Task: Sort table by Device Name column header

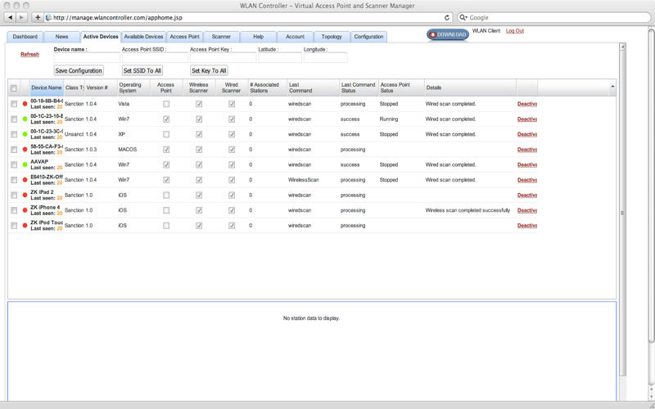Action: [46, 88]
